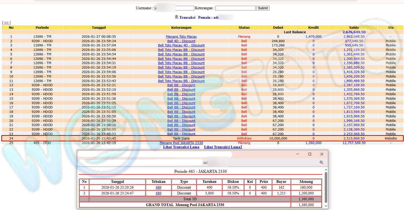Open Lihat Transaksi Lama2 link
Screen dimensions: 404x210
click(x=223, y=147)
